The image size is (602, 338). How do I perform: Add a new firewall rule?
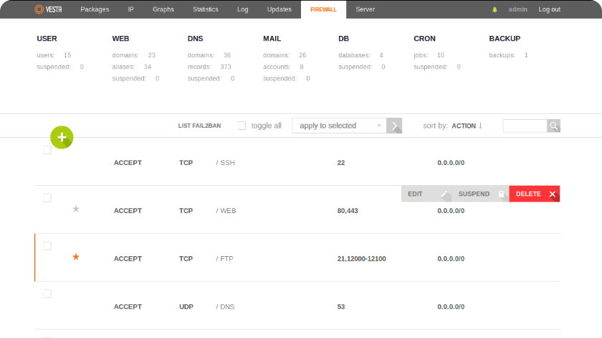point(62,137)
